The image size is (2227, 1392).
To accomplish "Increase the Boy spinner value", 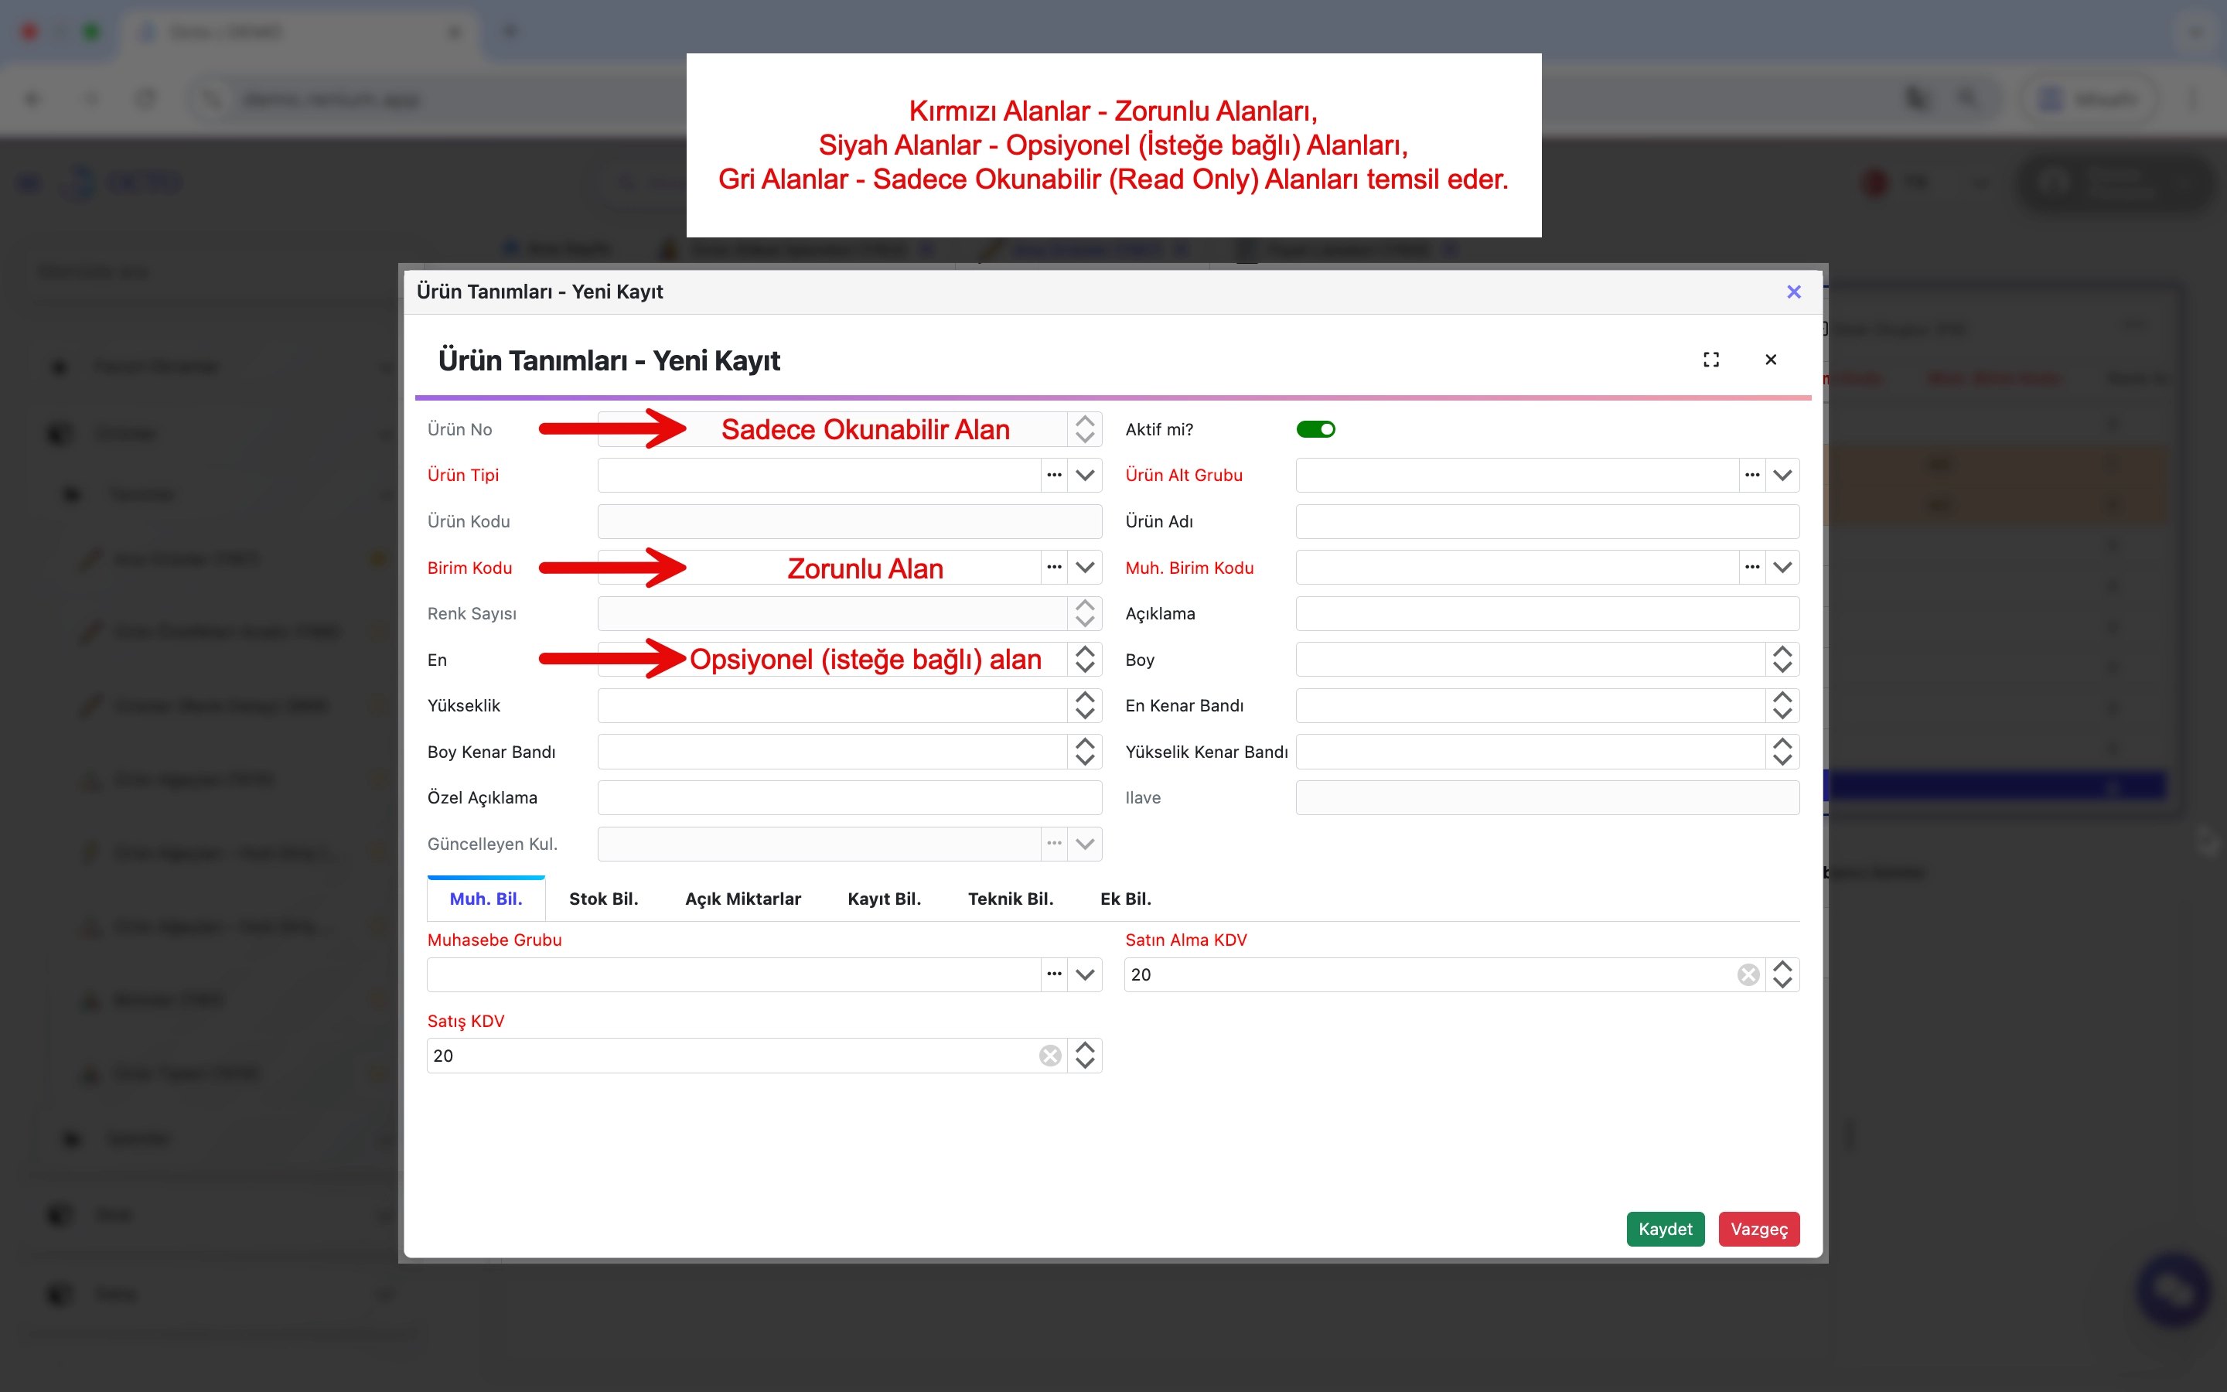I will click(1782, 652).
